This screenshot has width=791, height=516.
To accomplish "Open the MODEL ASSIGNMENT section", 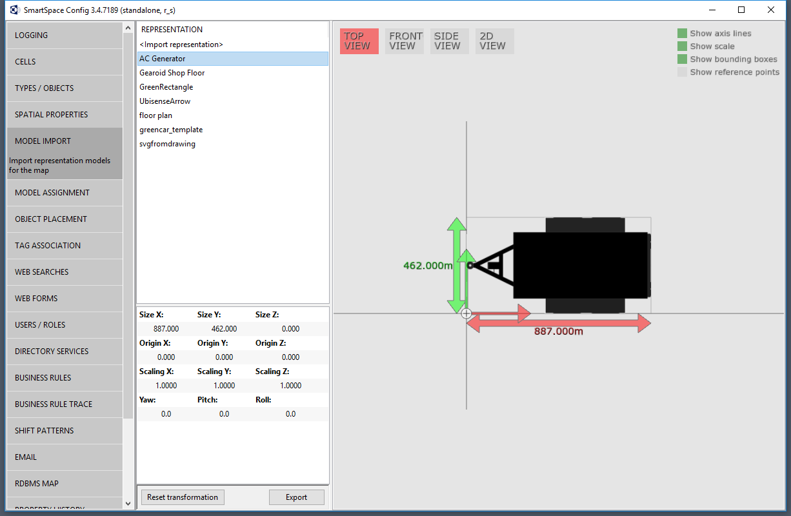I will click(x=65, y=193).
